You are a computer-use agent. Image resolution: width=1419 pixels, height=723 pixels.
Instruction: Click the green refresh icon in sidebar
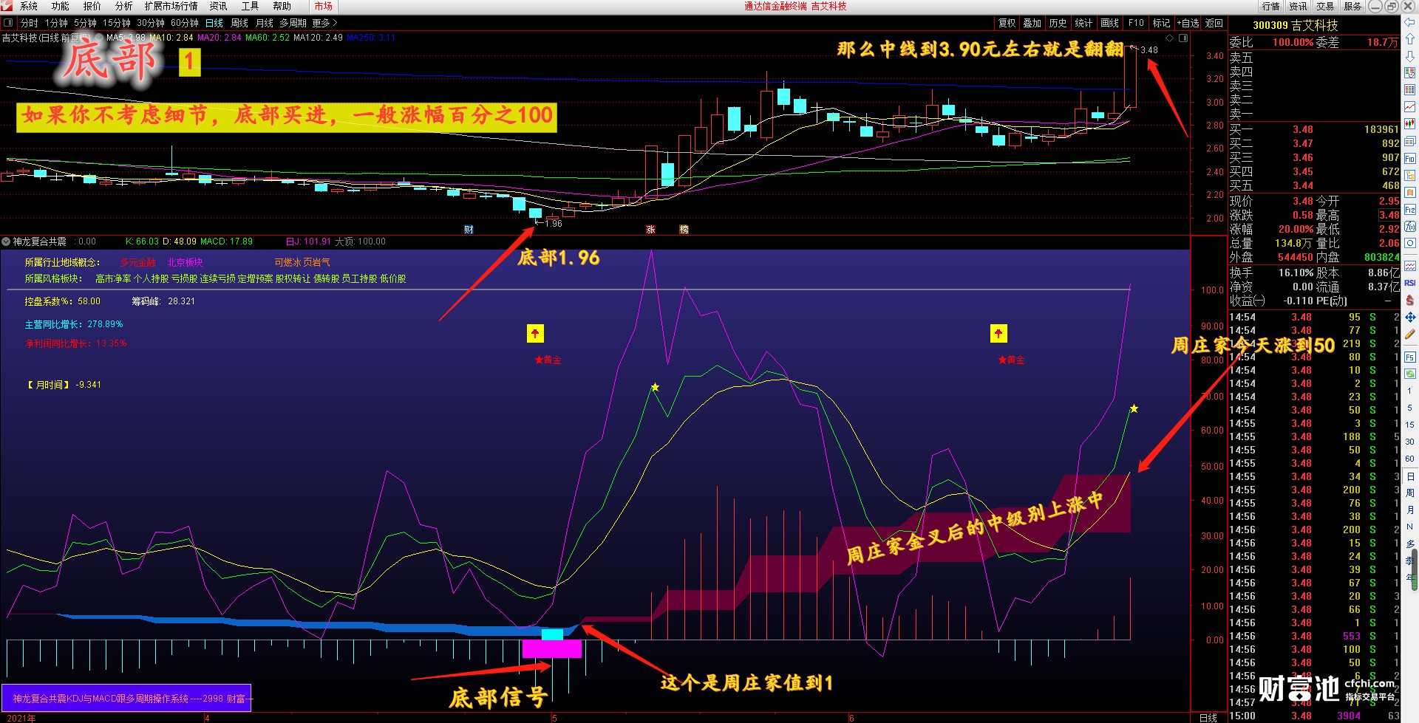tap(1409, 373)
